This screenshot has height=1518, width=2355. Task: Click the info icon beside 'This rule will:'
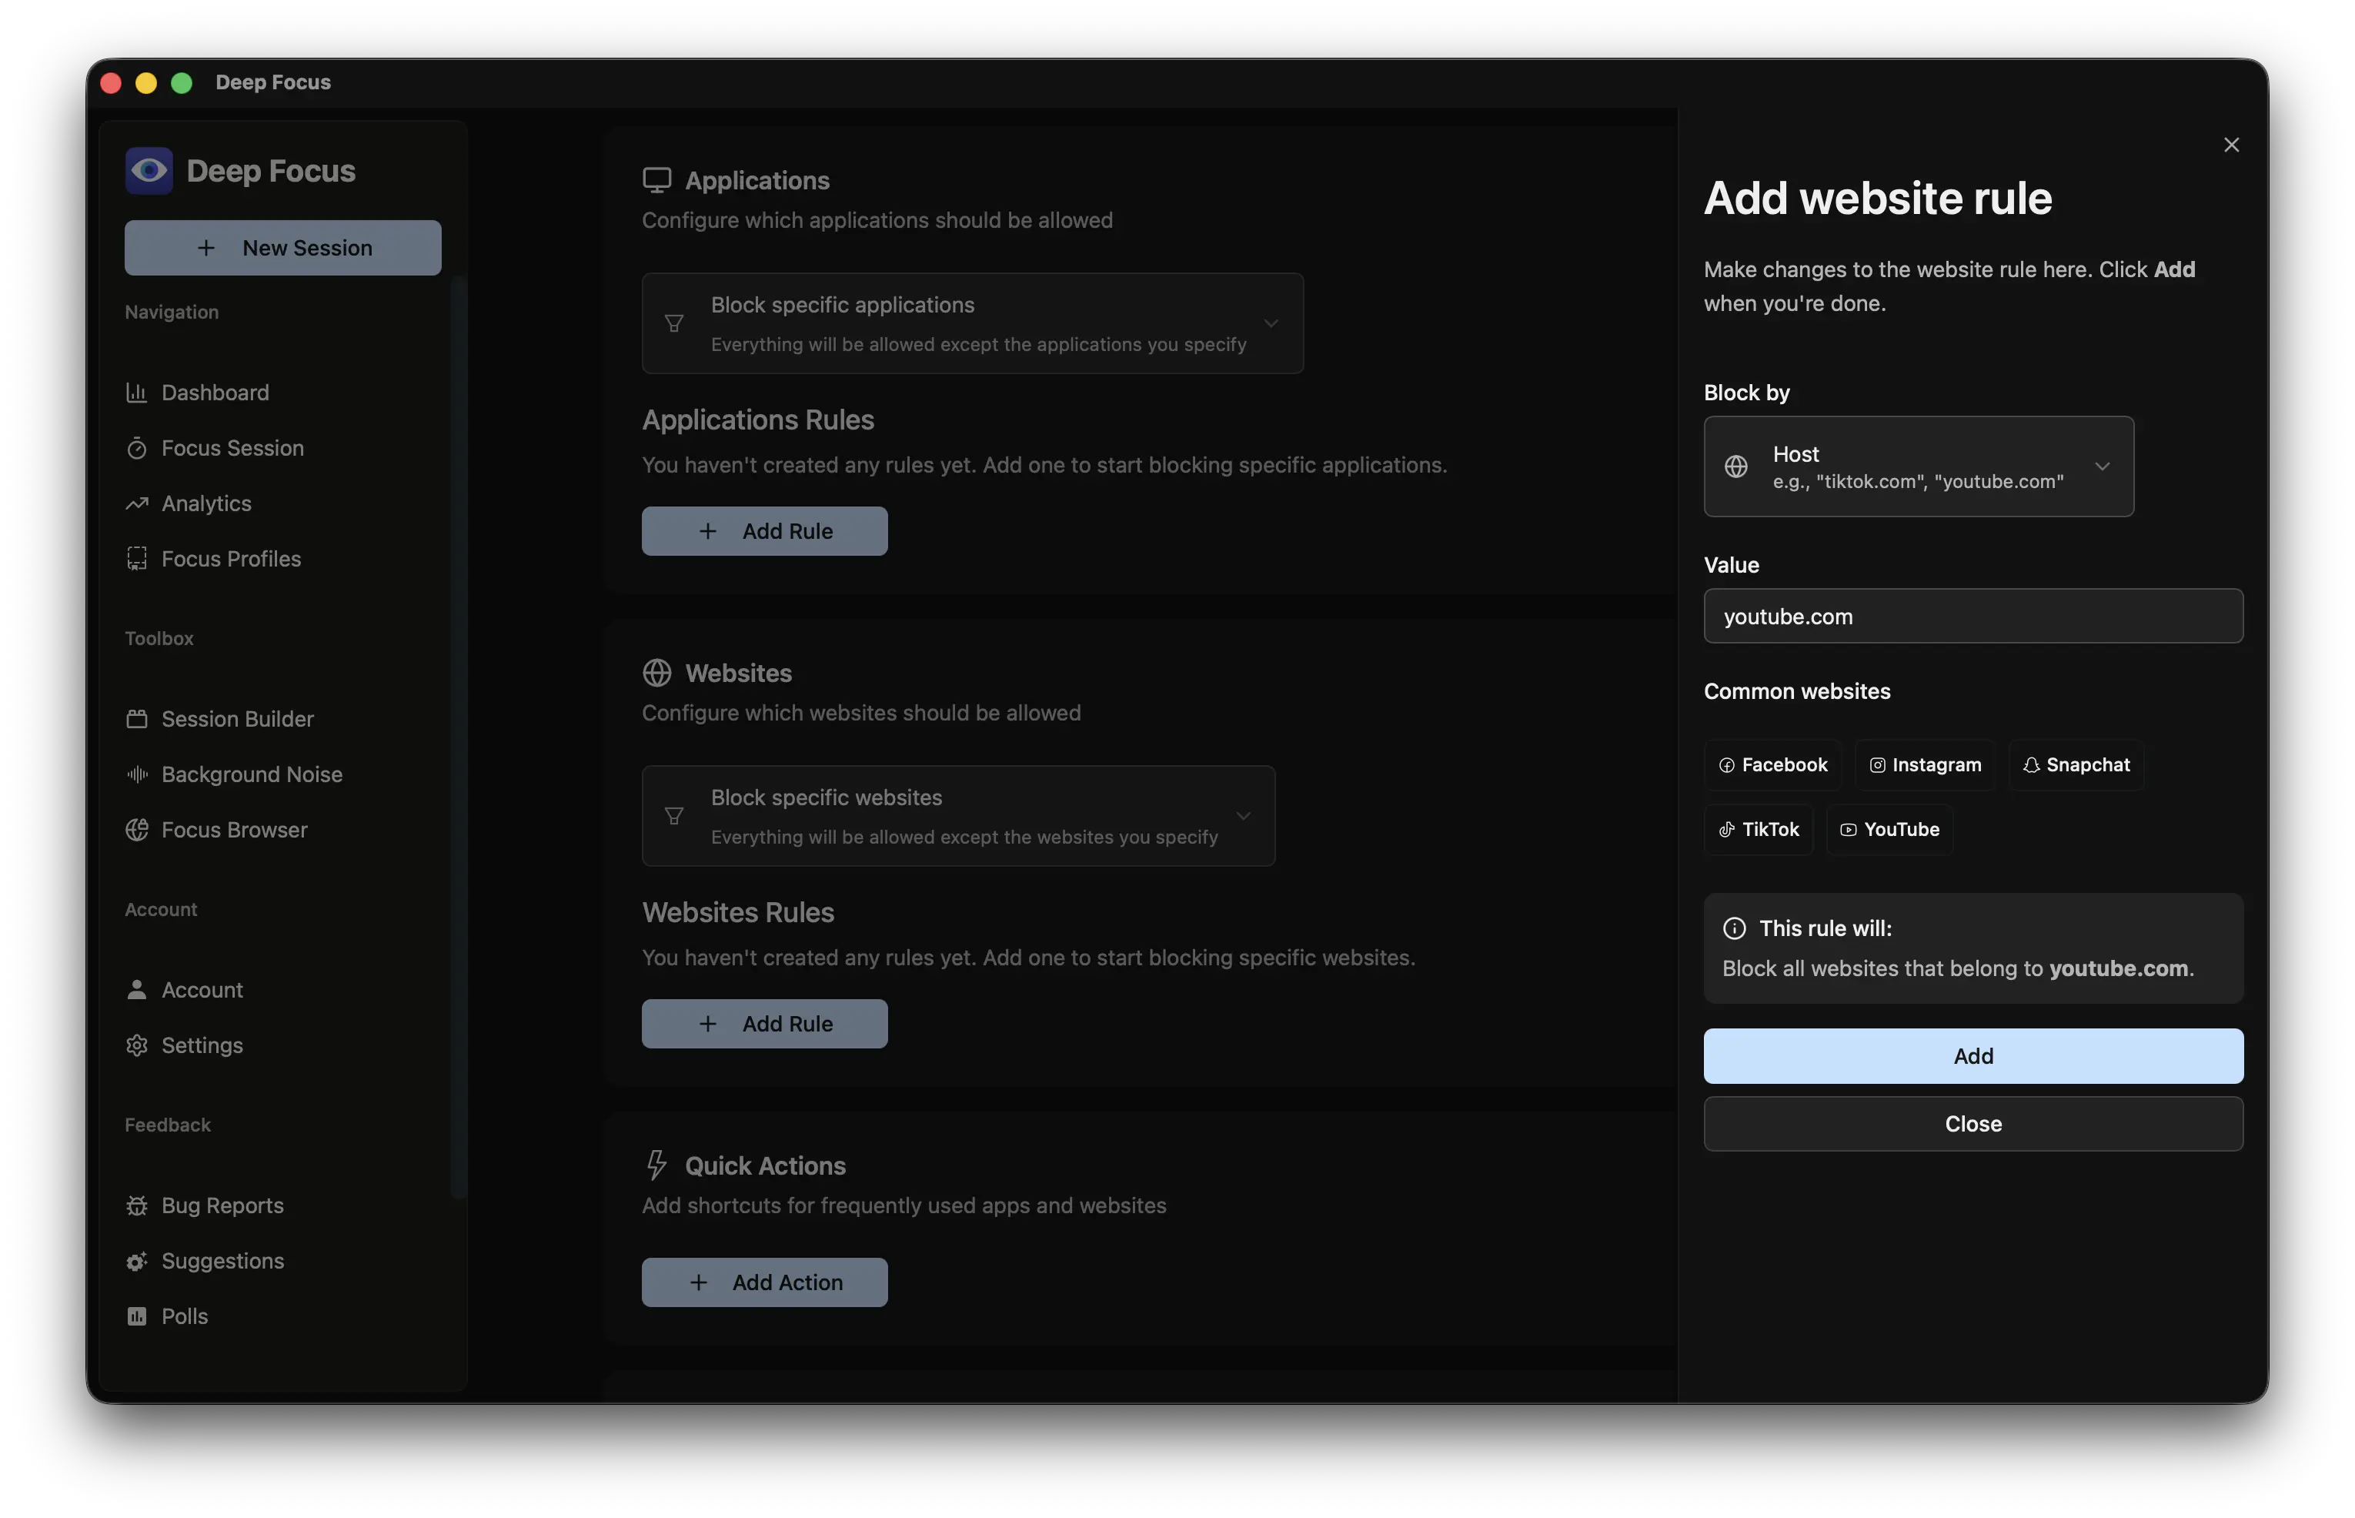pyautogui.click(x=1734, y=928)
